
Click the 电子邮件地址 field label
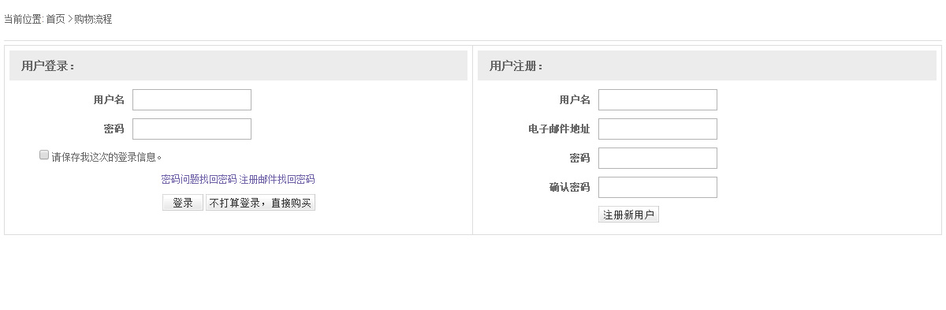pyautogui.click(x=559, y=129)
